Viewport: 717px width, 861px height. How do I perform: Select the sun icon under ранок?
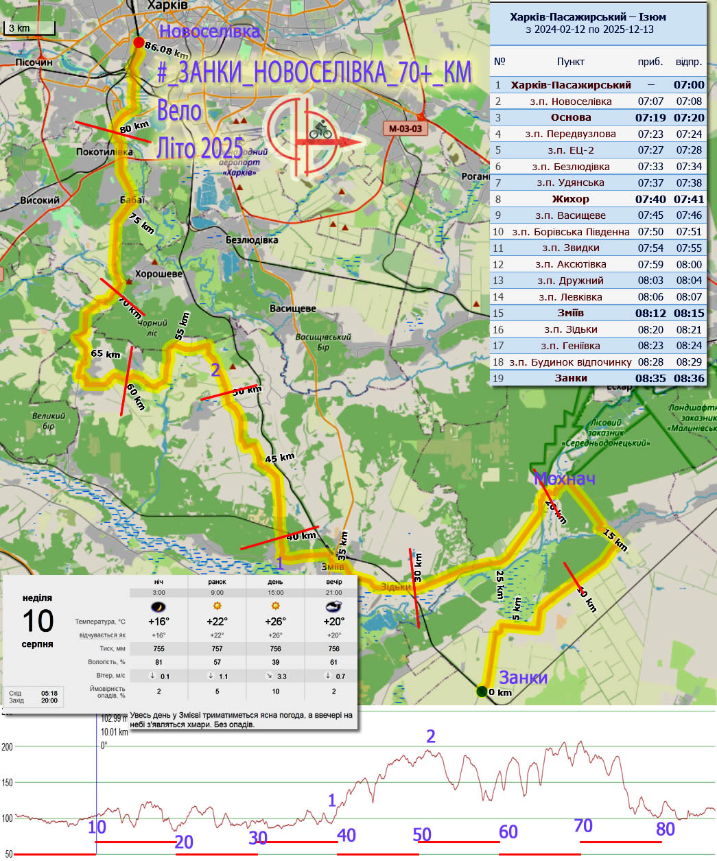217,606
